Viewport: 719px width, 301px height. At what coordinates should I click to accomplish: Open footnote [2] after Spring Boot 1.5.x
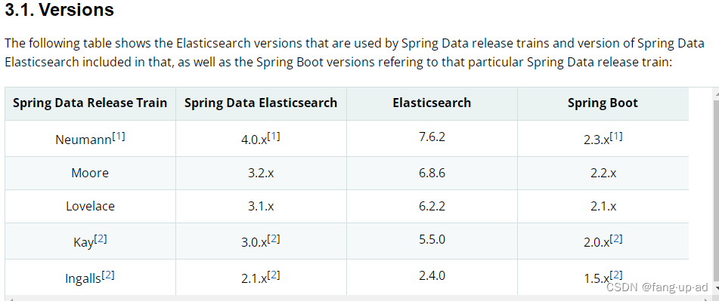point(616,275)
